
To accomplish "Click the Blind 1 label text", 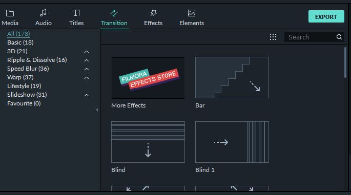I will (205, 170).
